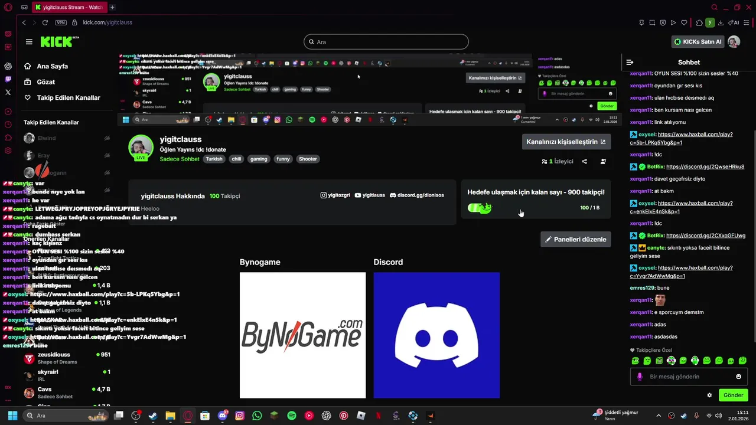This screenshot has width=756, height=425.
Task: Show hidden tray icons chevron
Action: point(659,416)
